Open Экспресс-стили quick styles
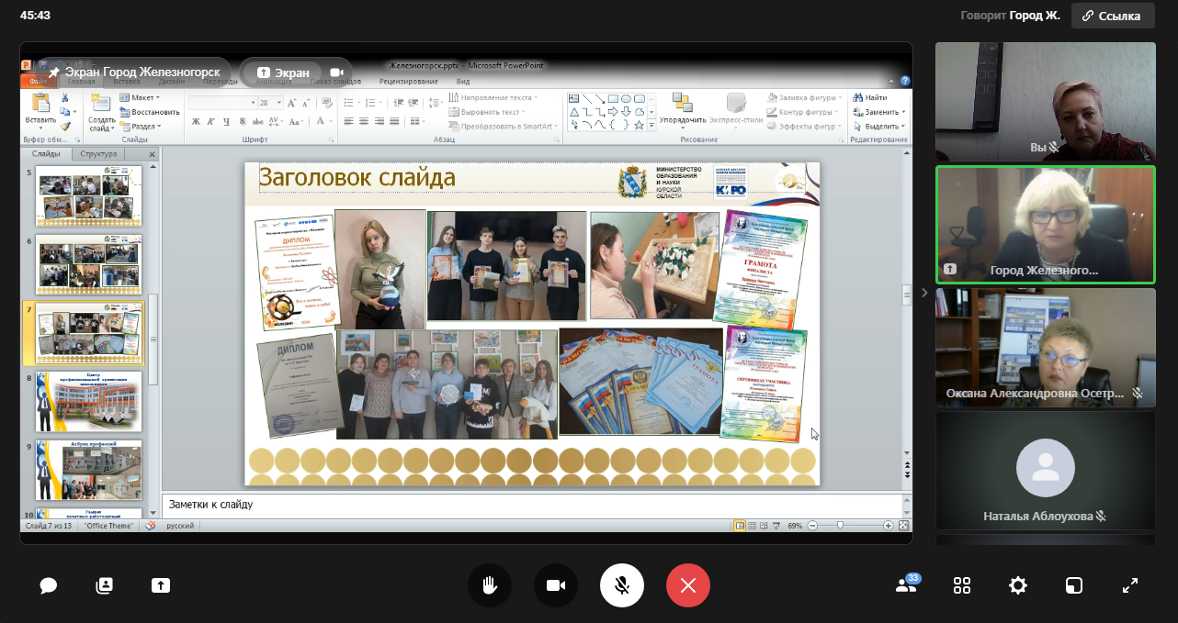The height and width of the screenshot is (623, 1178). pos(737,109)
